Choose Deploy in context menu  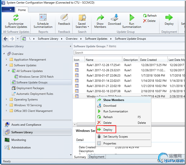(123, 130)
